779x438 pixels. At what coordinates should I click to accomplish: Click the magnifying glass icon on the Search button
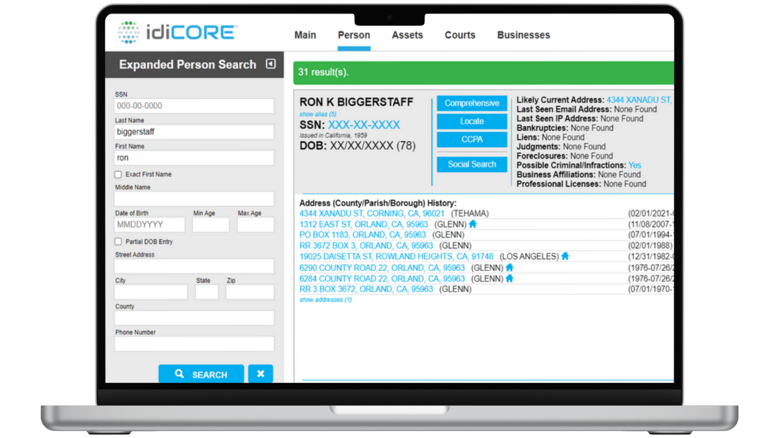click(179, 374)
